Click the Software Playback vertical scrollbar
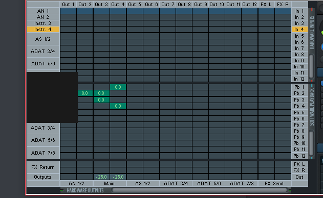 click(x=311, y=143)
